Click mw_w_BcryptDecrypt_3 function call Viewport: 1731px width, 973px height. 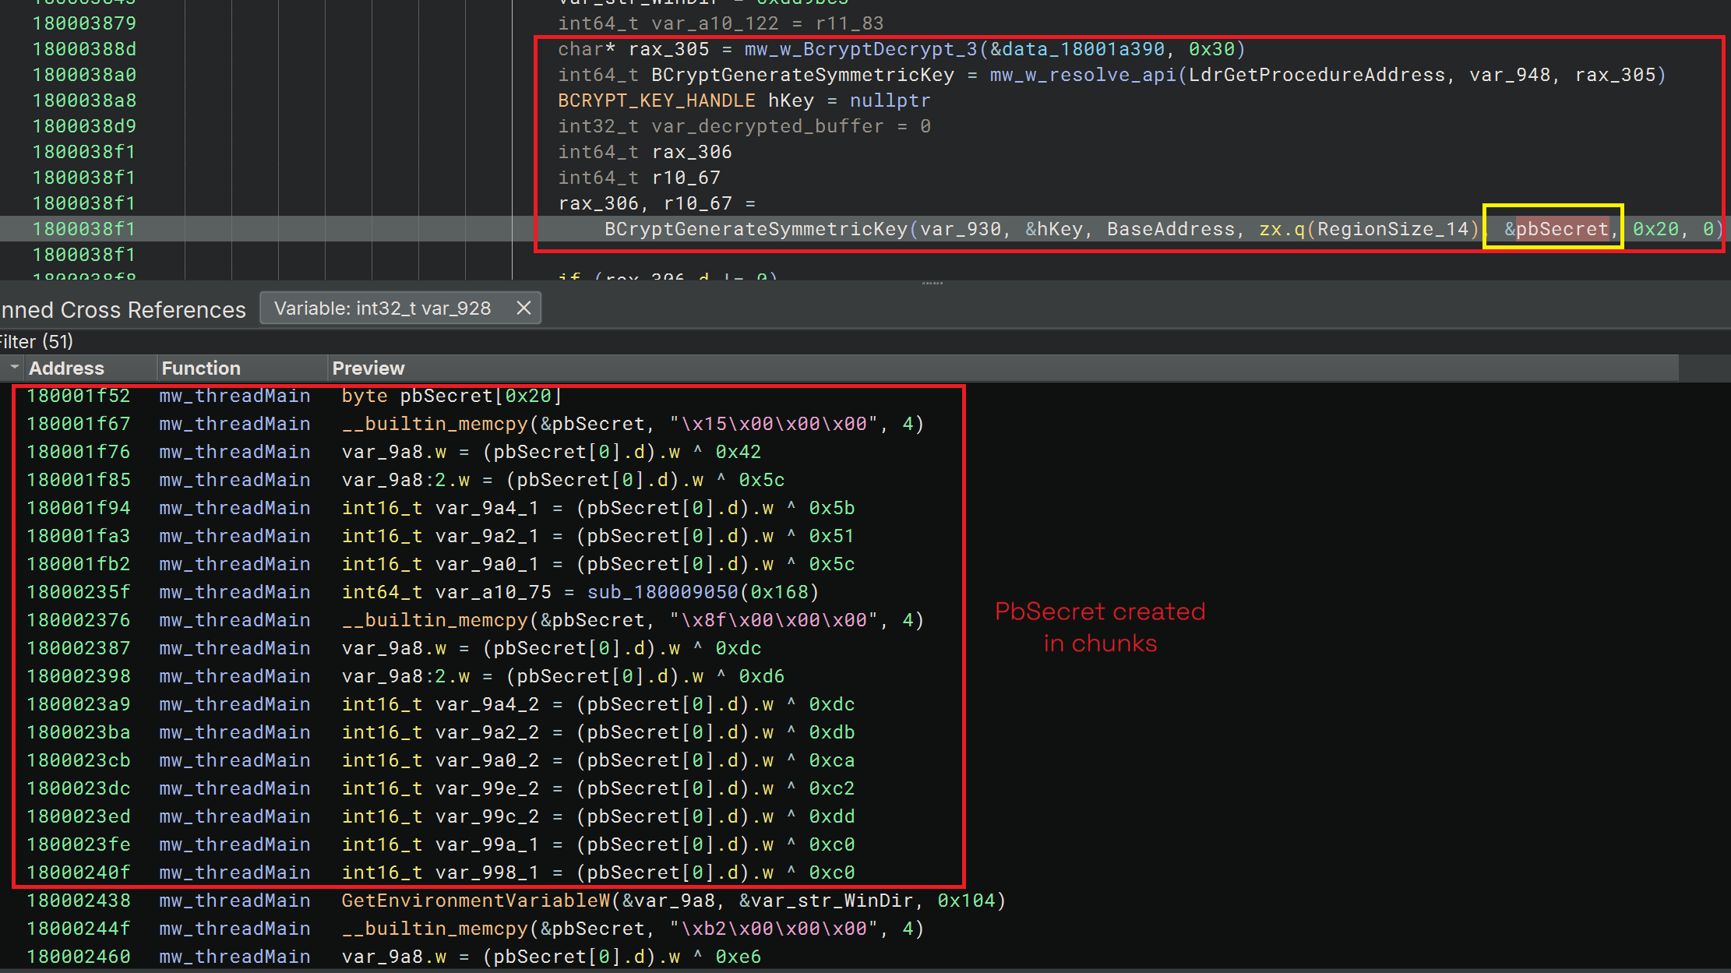pos(861,49)
